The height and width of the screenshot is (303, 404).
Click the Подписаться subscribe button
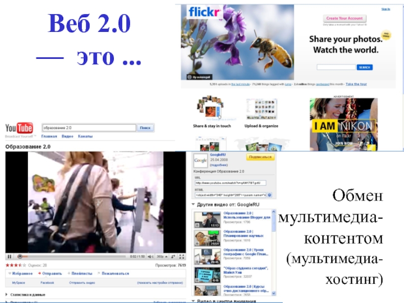point(260,157)
